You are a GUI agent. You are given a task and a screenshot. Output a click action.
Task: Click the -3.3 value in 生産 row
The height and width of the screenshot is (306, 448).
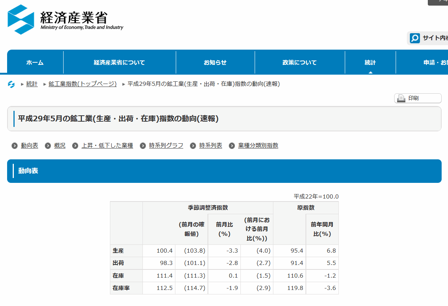click(232, 251)
